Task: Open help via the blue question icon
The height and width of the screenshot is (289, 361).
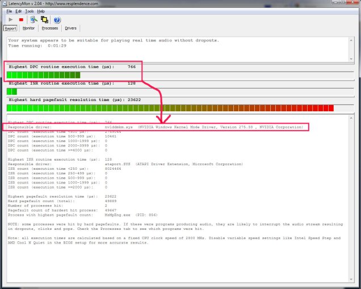Action: (x=57, y=20)
